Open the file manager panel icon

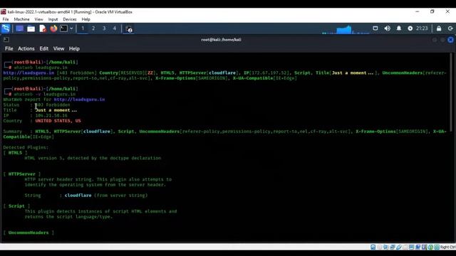tap(31, 28)
